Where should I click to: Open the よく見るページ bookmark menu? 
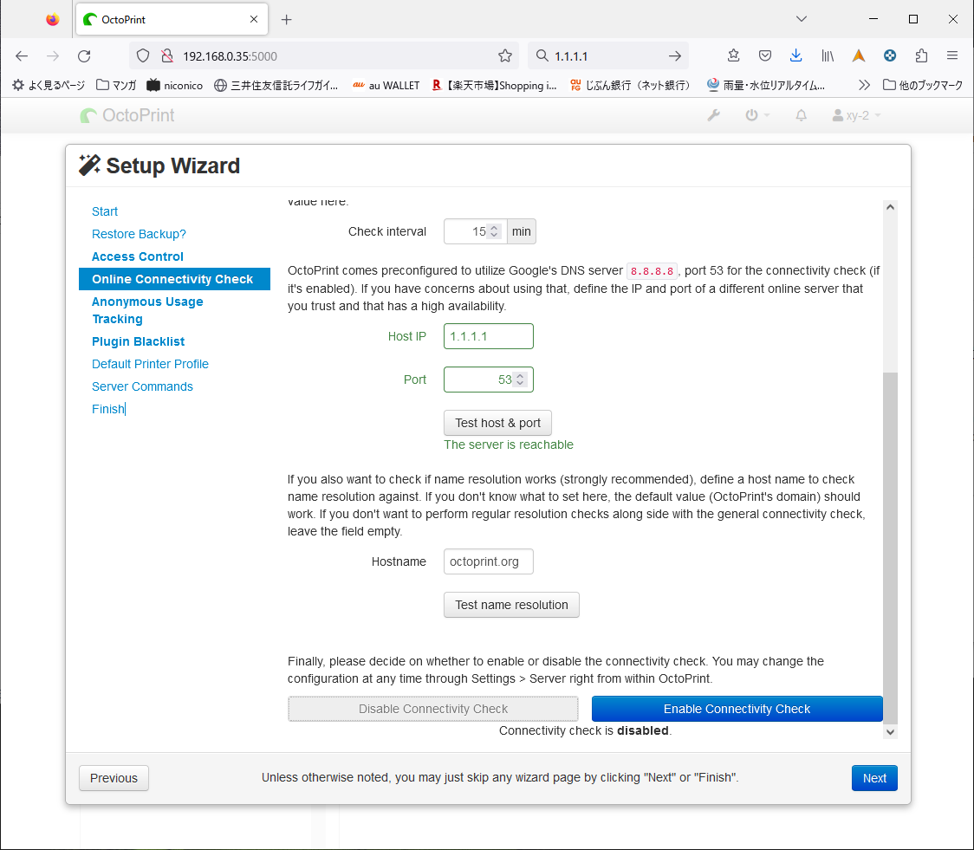coord(49,85)
